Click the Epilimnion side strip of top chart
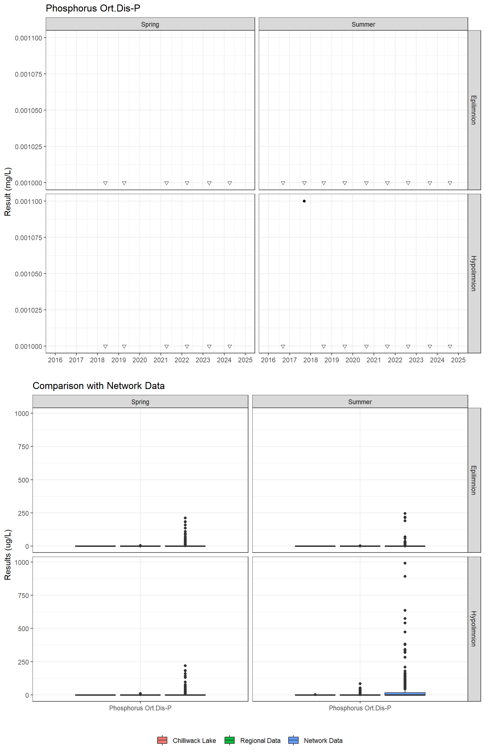This screenshot has width=485, height=755. point(474,110)
